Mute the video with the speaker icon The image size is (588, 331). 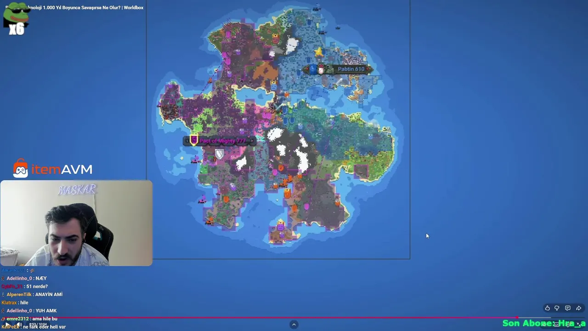(x=19, y=325)
